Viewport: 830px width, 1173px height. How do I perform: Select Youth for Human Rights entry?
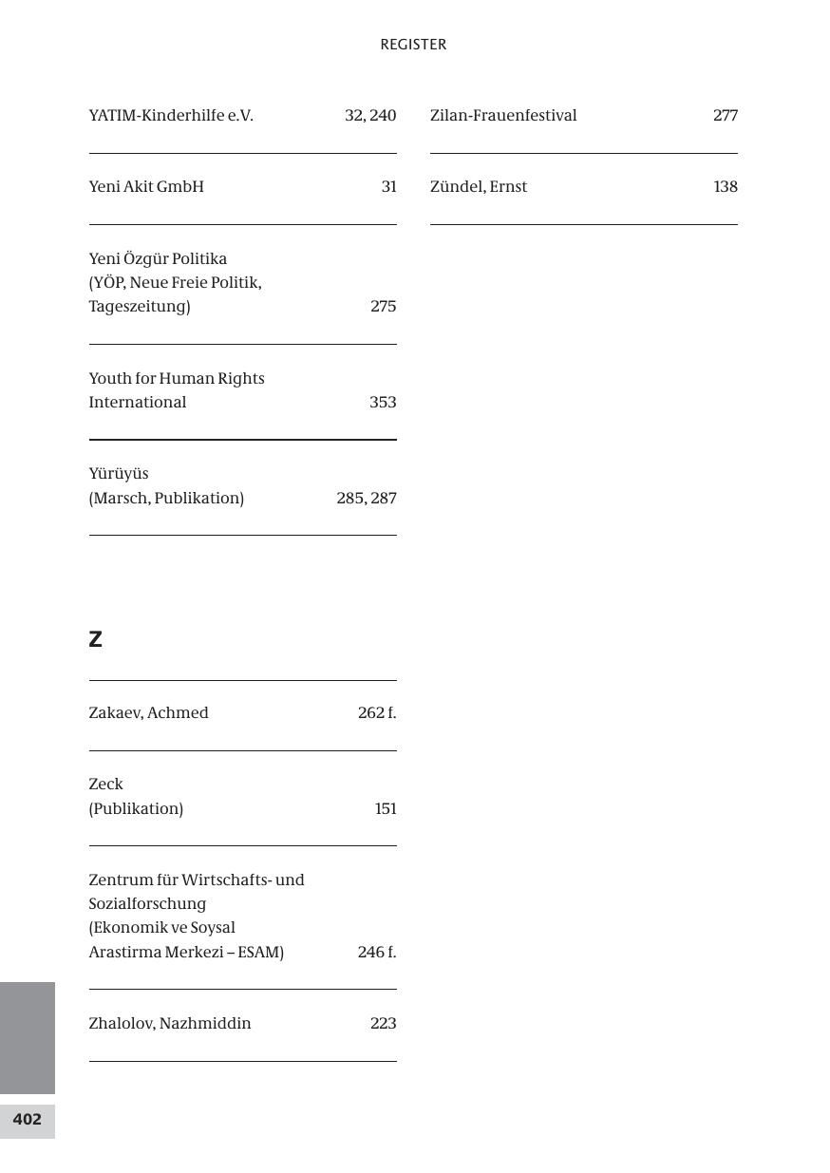(177, 379)
